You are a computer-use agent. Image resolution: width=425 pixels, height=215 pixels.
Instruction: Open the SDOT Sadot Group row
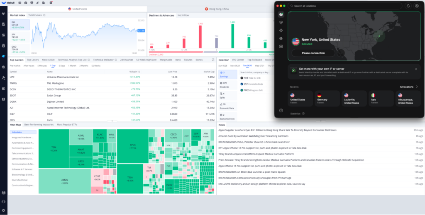112,95
